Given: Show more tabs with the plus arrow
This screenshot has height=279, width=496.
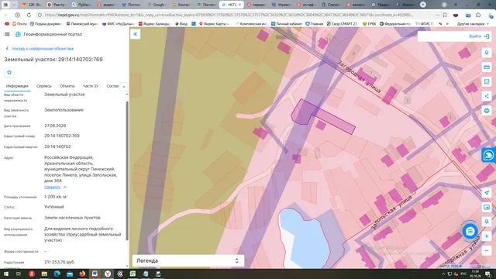Looking at the screenshot, I should pyautogui.click(x=124, y=86).
